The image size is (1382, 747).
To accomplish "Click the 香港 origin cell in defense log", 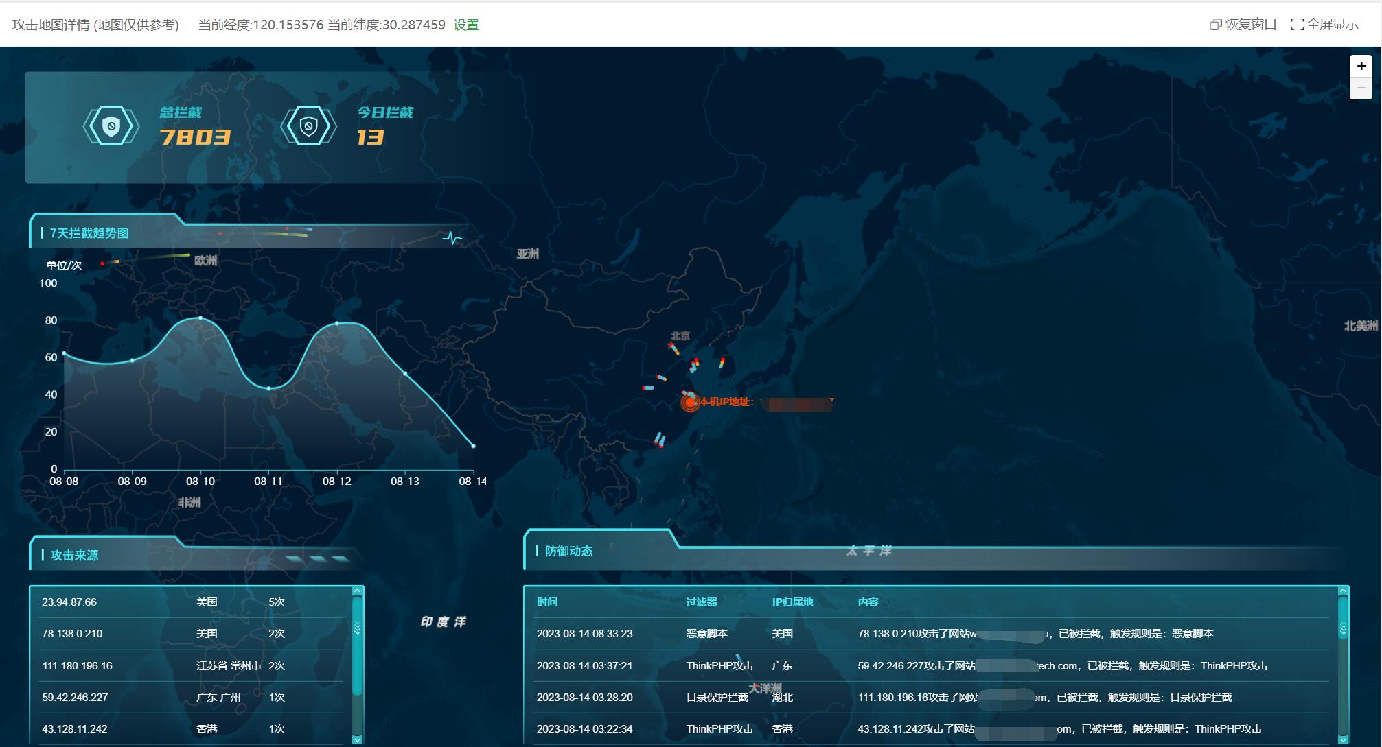I will click(782, 729).
